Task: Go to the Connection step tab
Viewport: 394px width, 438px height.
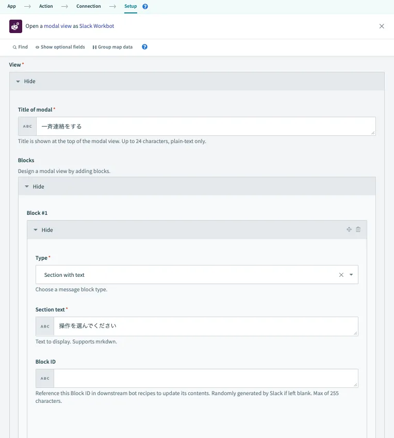Action: click(88, 7)
